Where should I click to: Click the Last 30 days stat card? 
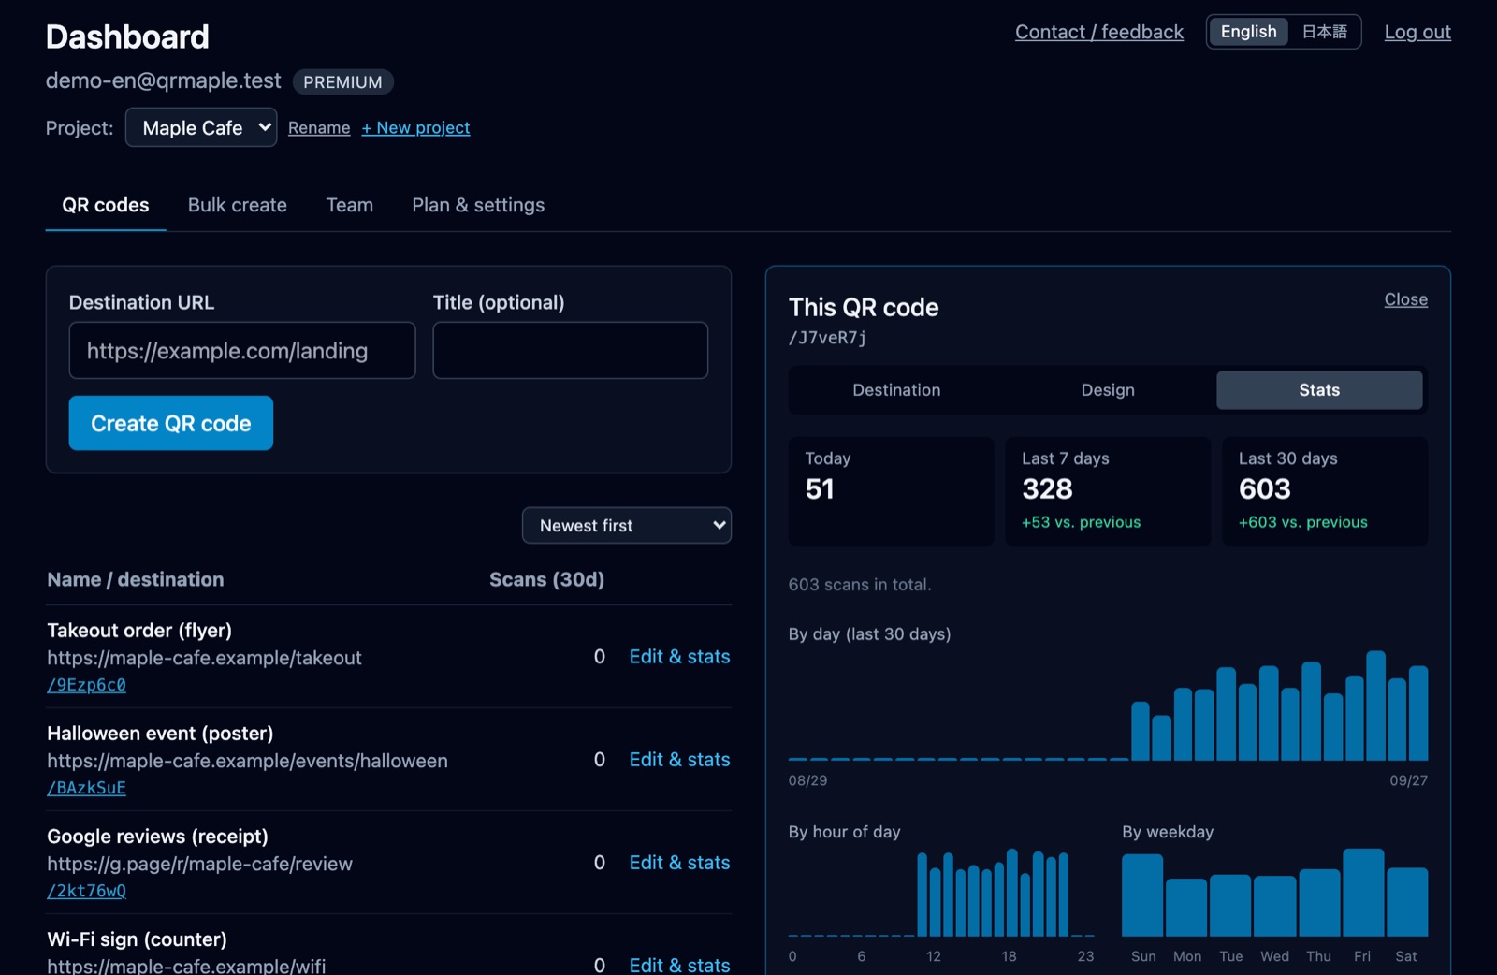pos(1325,491)
